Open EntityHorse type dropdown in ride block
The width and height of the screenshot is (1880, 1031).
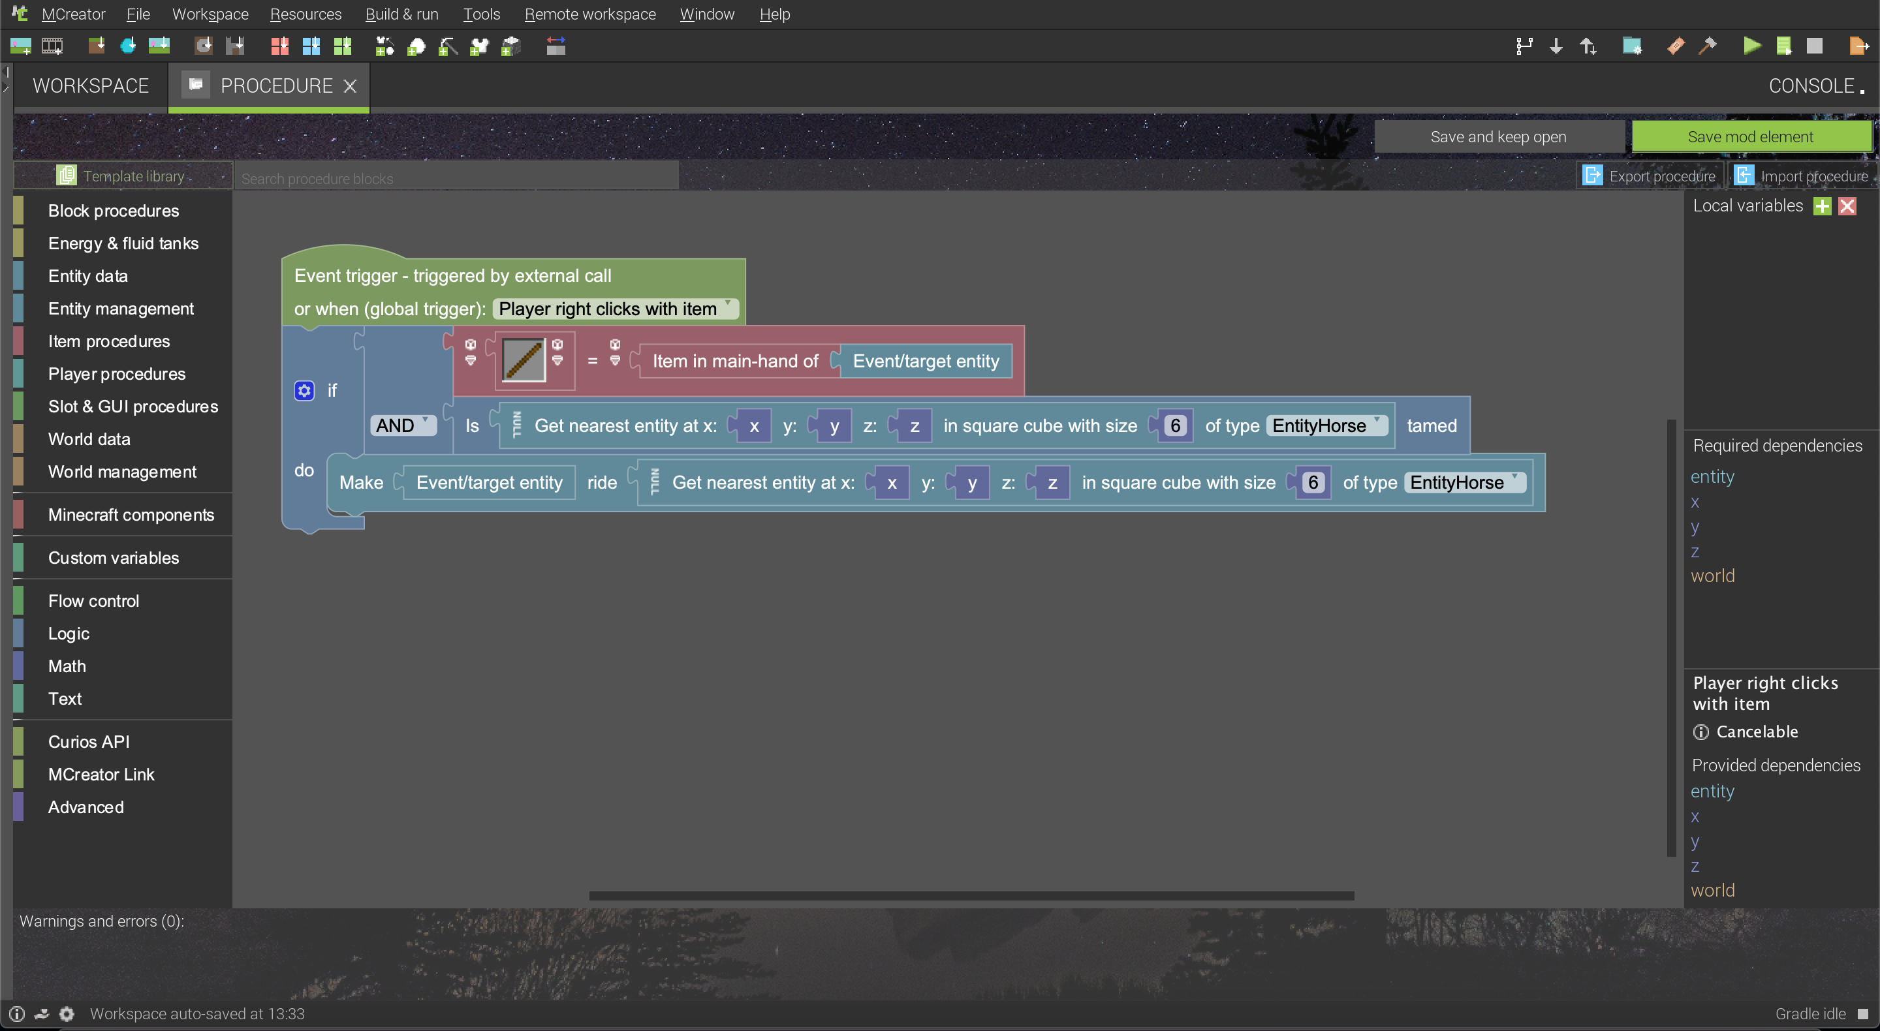click(1464, 482)
